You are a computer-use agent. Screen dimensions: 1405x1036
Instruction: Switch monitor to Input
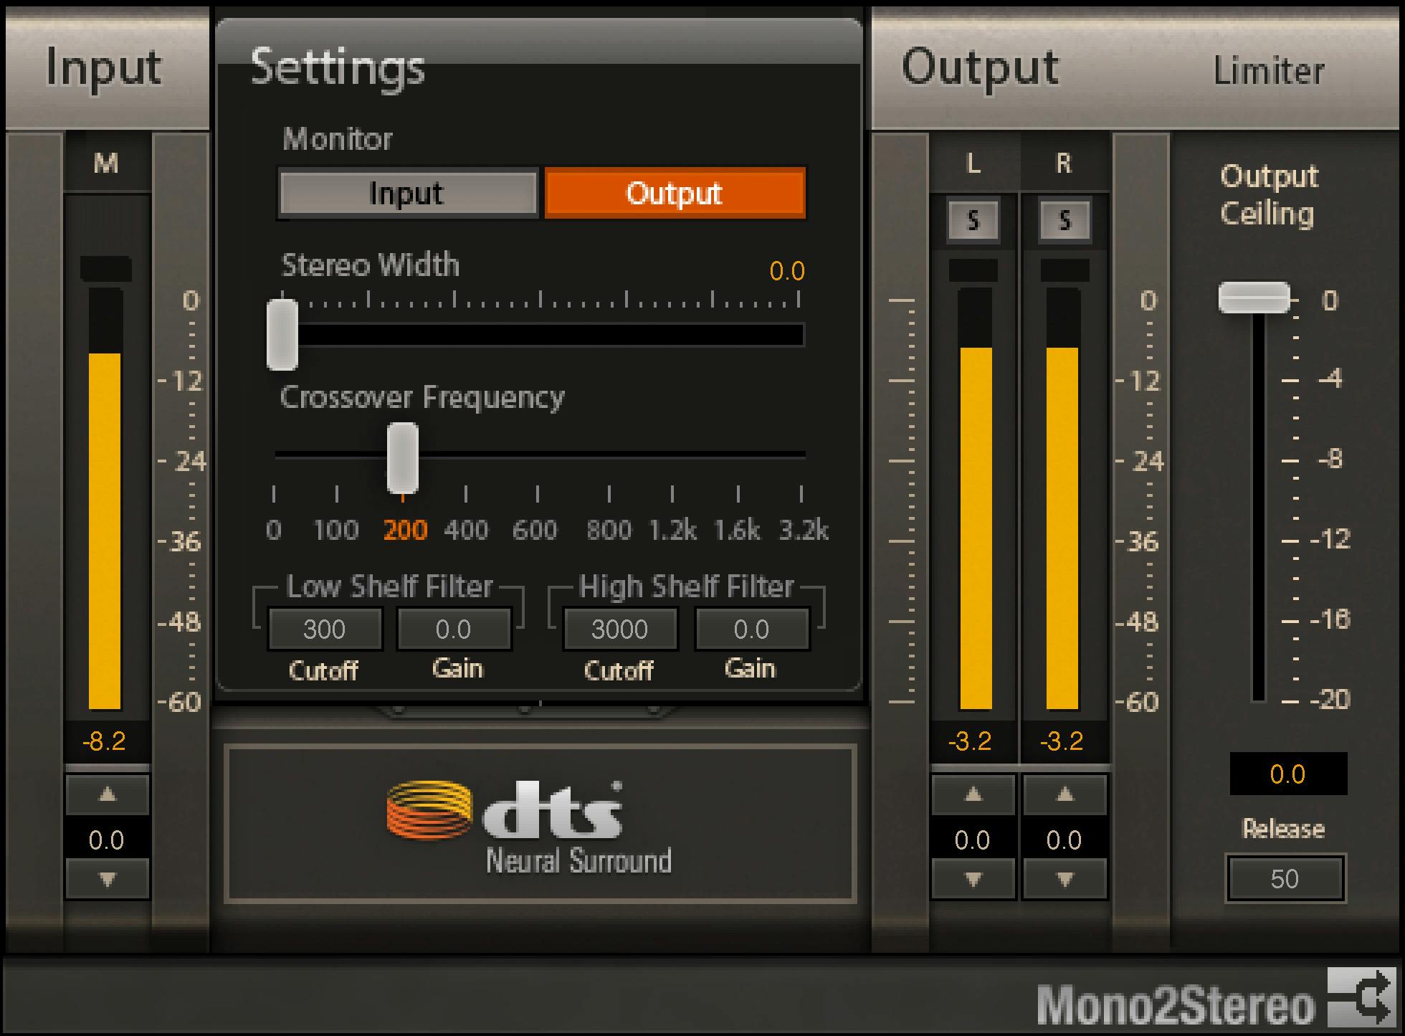coord(407,193)
